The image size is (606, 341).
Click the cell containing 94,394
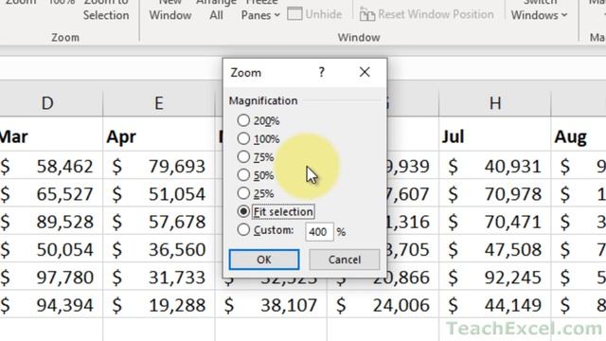[x=51, y=305]
